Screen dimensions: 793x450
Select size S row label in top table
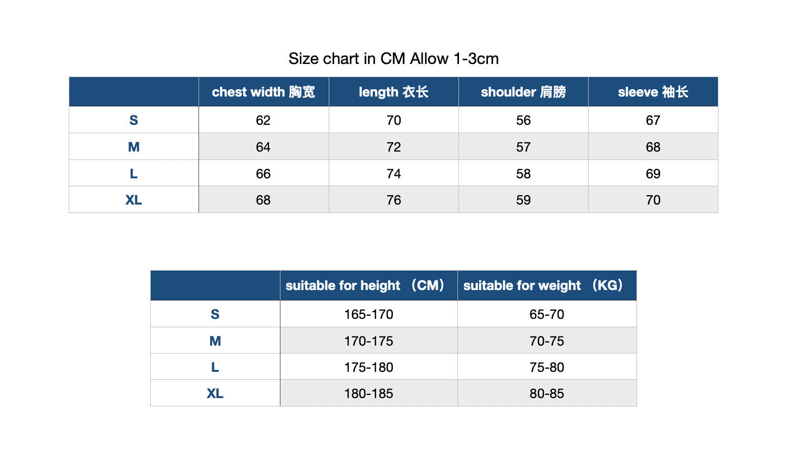pos(134,120)
